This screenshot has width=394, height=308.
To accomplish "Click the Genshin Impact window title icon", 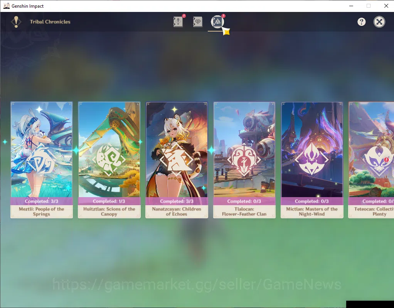I will coord(6,6).
